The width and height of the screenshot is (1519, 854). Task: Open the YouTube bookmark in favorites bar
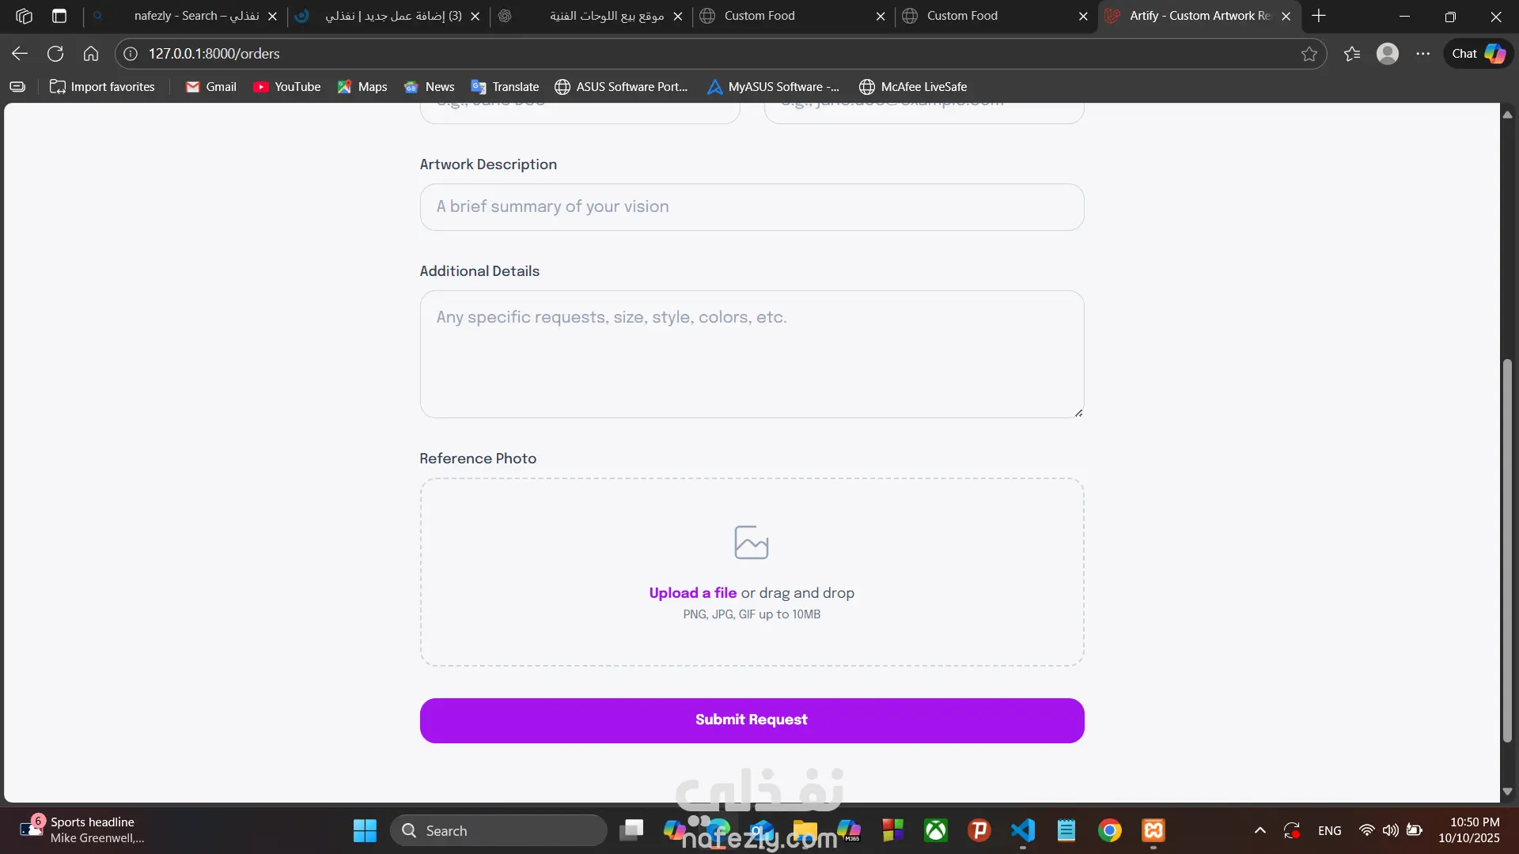pyautogui.click(x=287, y=87)
